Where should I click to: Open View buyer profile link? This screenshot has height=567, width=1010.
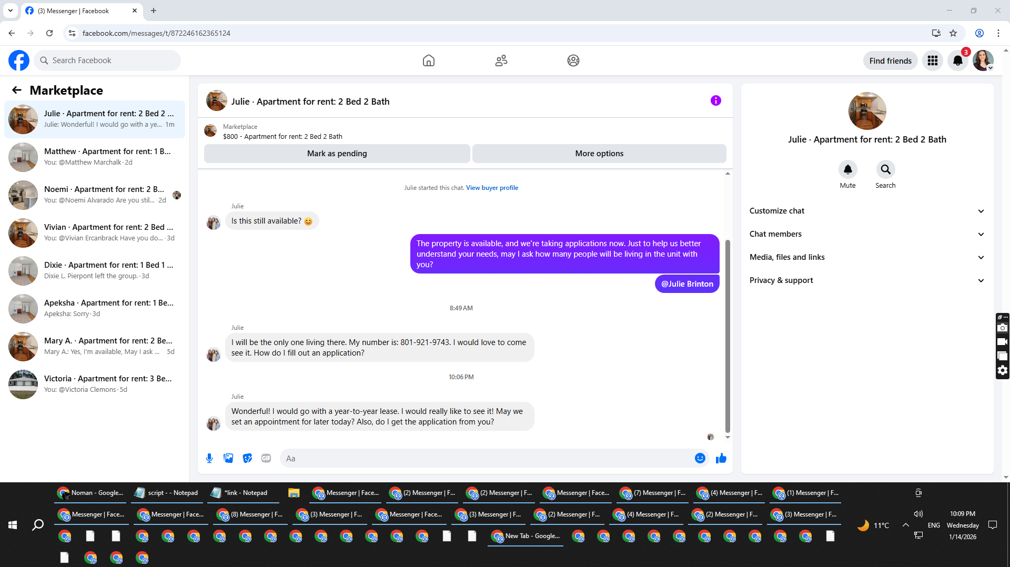point(492,188)
